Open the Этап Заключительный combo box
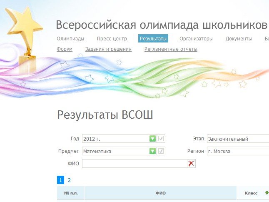 click(x=237, y=139)
